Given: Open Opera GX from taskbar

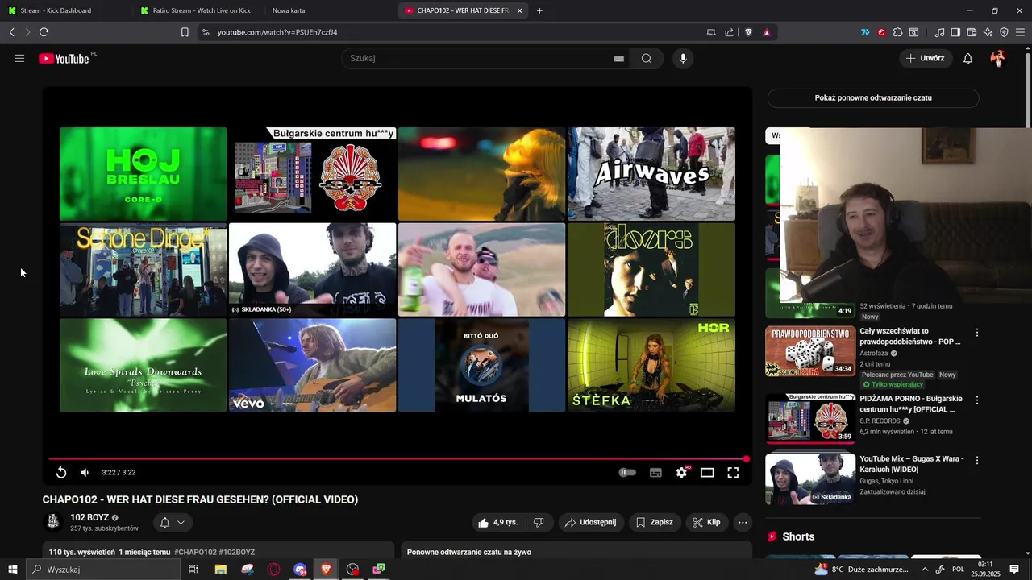Looking at the screenshot, I should point(273,570).
